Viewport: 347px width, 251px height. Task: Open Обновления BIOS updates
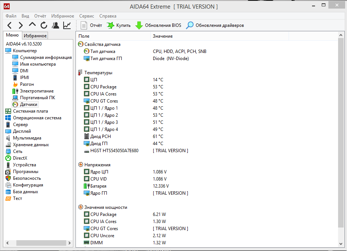(158, 25)
